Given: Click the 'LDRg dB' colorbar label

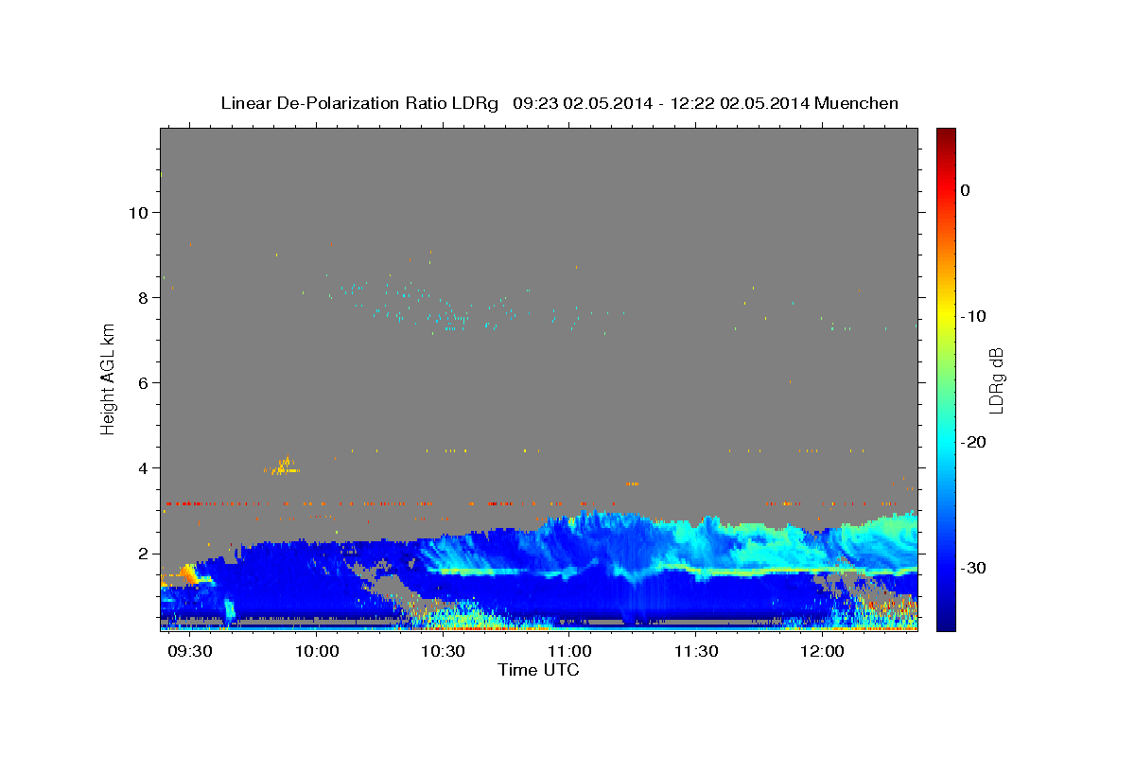Looking at the screenshot, I should (x=996, y=379).
